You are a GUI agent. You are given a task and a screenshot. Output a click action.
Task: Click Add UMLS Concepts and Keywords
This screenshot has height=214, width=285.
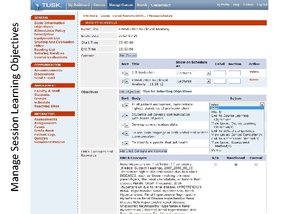click(x=143, y=151)
